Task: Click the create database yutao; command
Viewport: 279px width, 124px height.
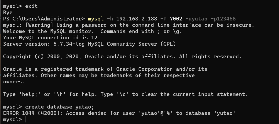Action: pos(59,107)
